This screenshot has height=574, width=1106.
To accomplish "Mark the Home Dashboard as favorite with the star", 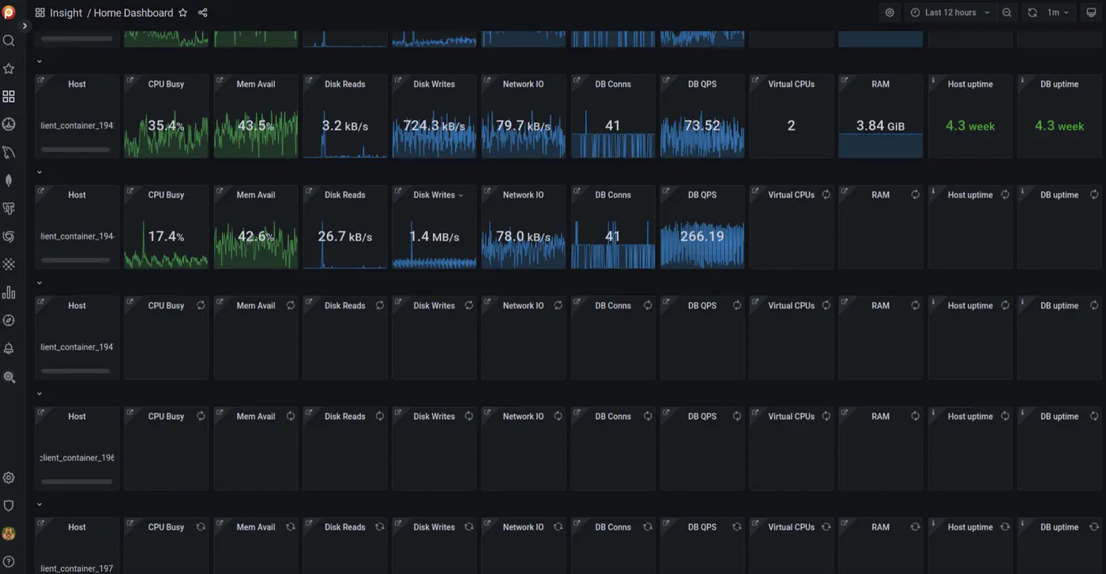I will point(182,13).
